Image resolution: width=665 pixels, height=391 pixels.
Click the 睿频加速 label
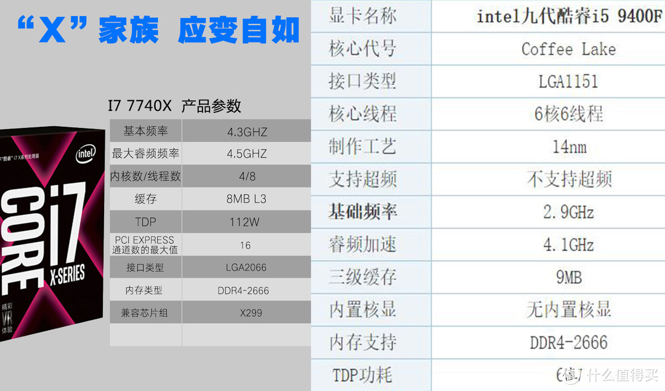pyautogui.click(x=363, y=244)
